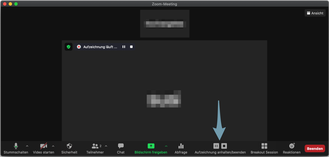Open the Ansicht view menu
The width and height of the screenshot is (329, 157).
(x=315, y=13)
